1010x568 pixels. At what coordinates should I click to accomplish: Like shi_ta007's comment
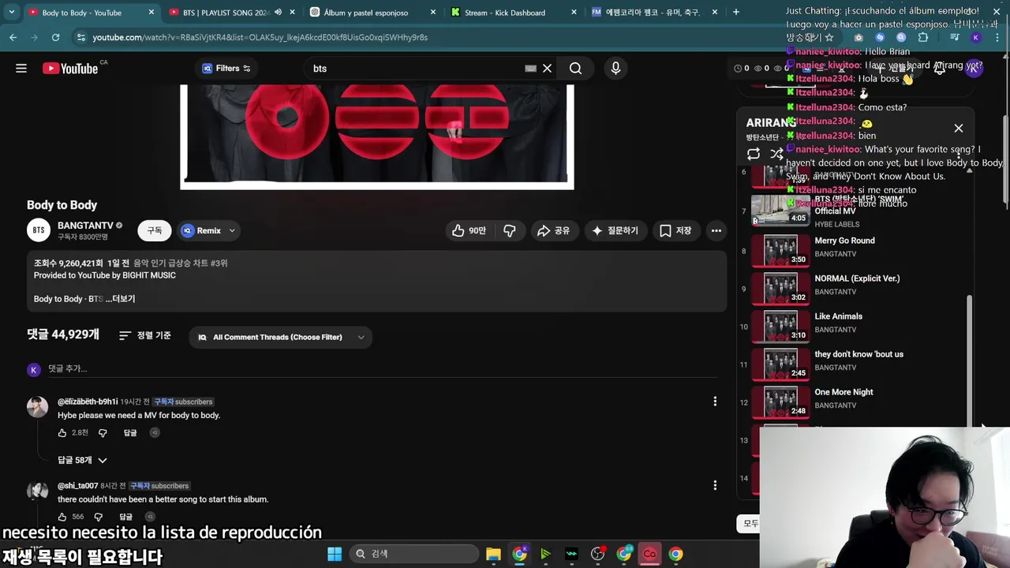click(x=62, y=517)
